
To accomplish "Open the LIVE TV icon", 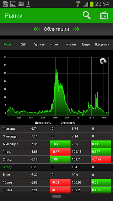I will [104, 15].
